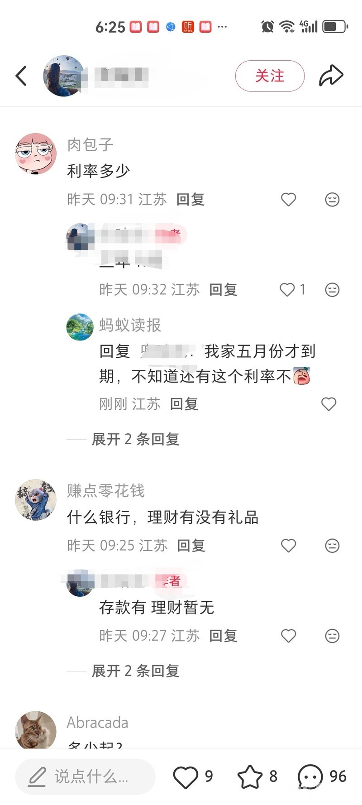
Task: Tap the 说点什么 comment input field
Action: click(85, 776)
